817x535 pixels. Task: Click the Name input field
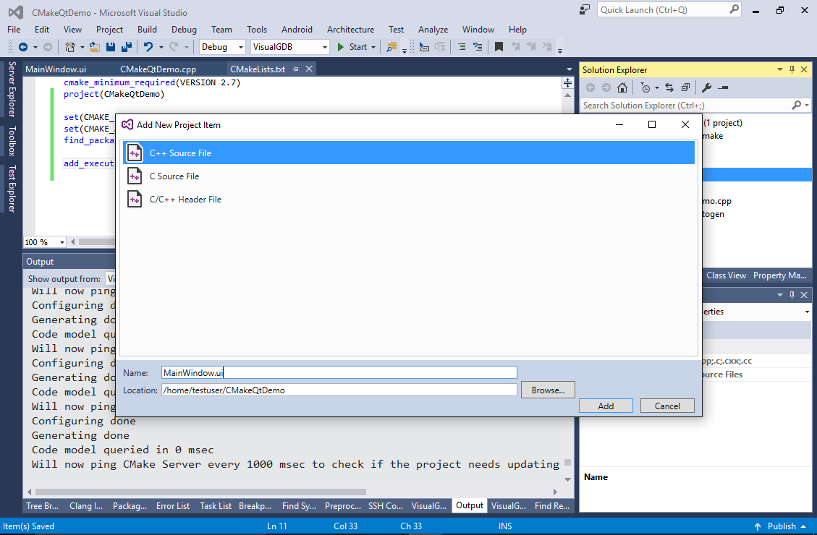coord(339,372)
